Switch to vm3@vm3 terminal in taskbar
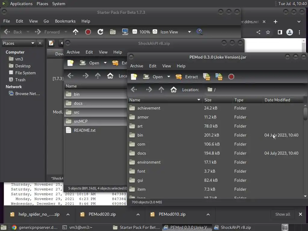Image resolution: width=308 pixels, height=231 pixels. pyautogui.click(x=78, y=227)
